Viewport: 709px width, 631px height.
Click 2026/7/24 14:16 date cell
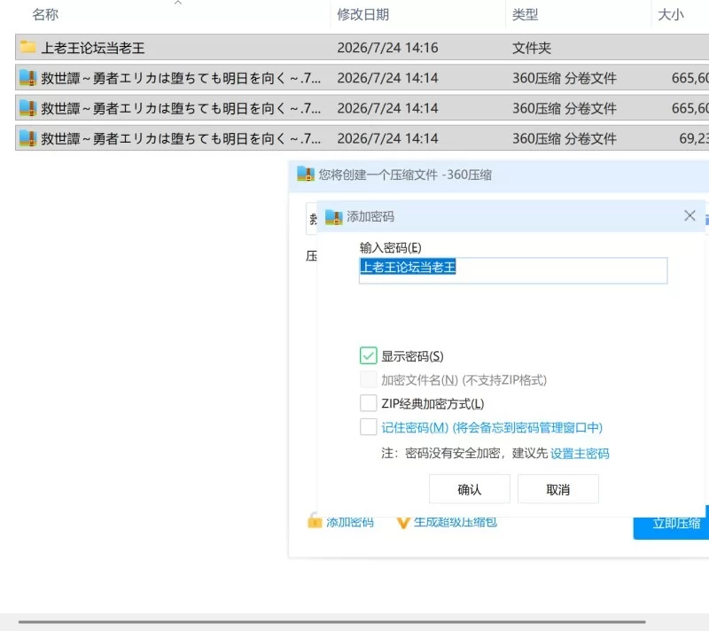coord(387,48)
